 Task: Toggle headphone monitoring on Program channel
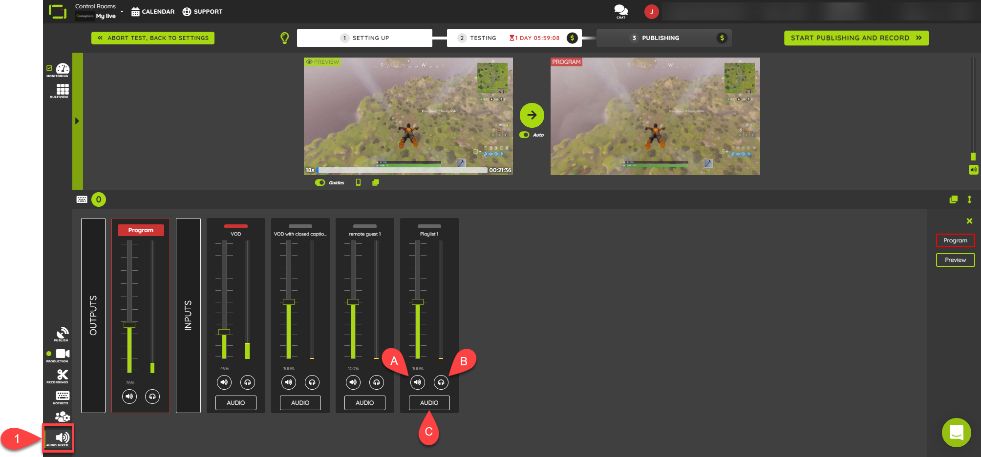(x=152, y=397)
